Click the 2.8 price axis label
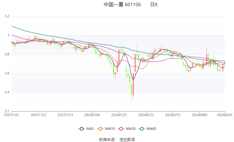234x142 pixels. [x=7, y=54]
